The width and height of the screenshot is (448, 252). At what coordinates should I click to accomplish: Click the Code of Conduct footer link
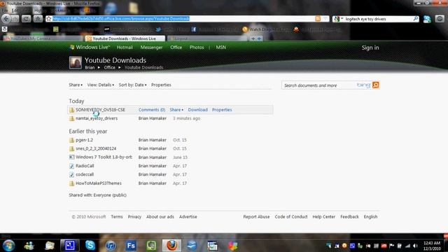(291, 217)
